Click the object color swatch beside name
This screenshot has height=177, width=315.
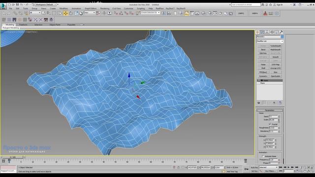[282, 37]
